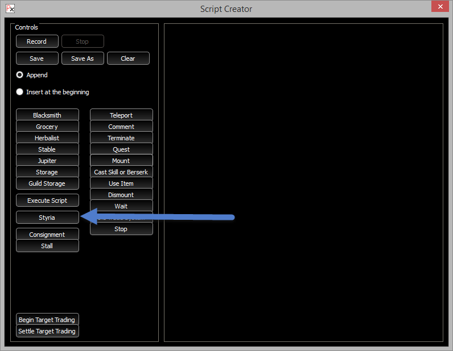453x351 pixels.
Task: Select the Append radio option
Action: pos(20,75)
